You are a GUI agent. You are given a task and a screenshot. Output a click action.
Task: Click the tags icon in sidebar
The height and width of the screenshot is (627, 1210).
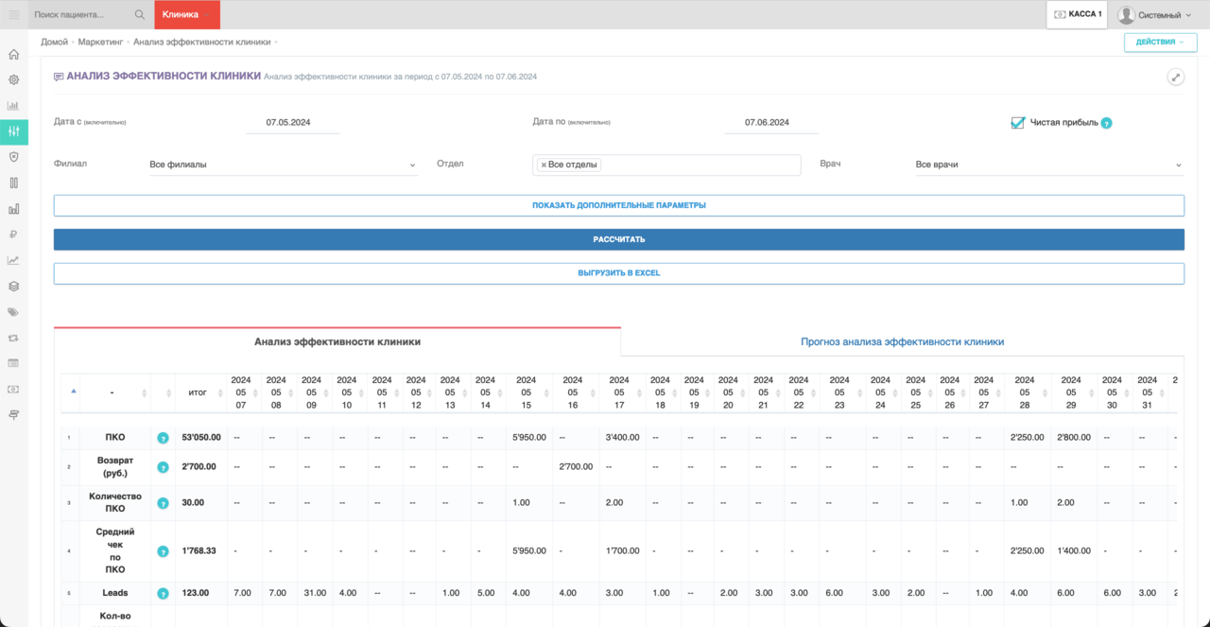13,311
